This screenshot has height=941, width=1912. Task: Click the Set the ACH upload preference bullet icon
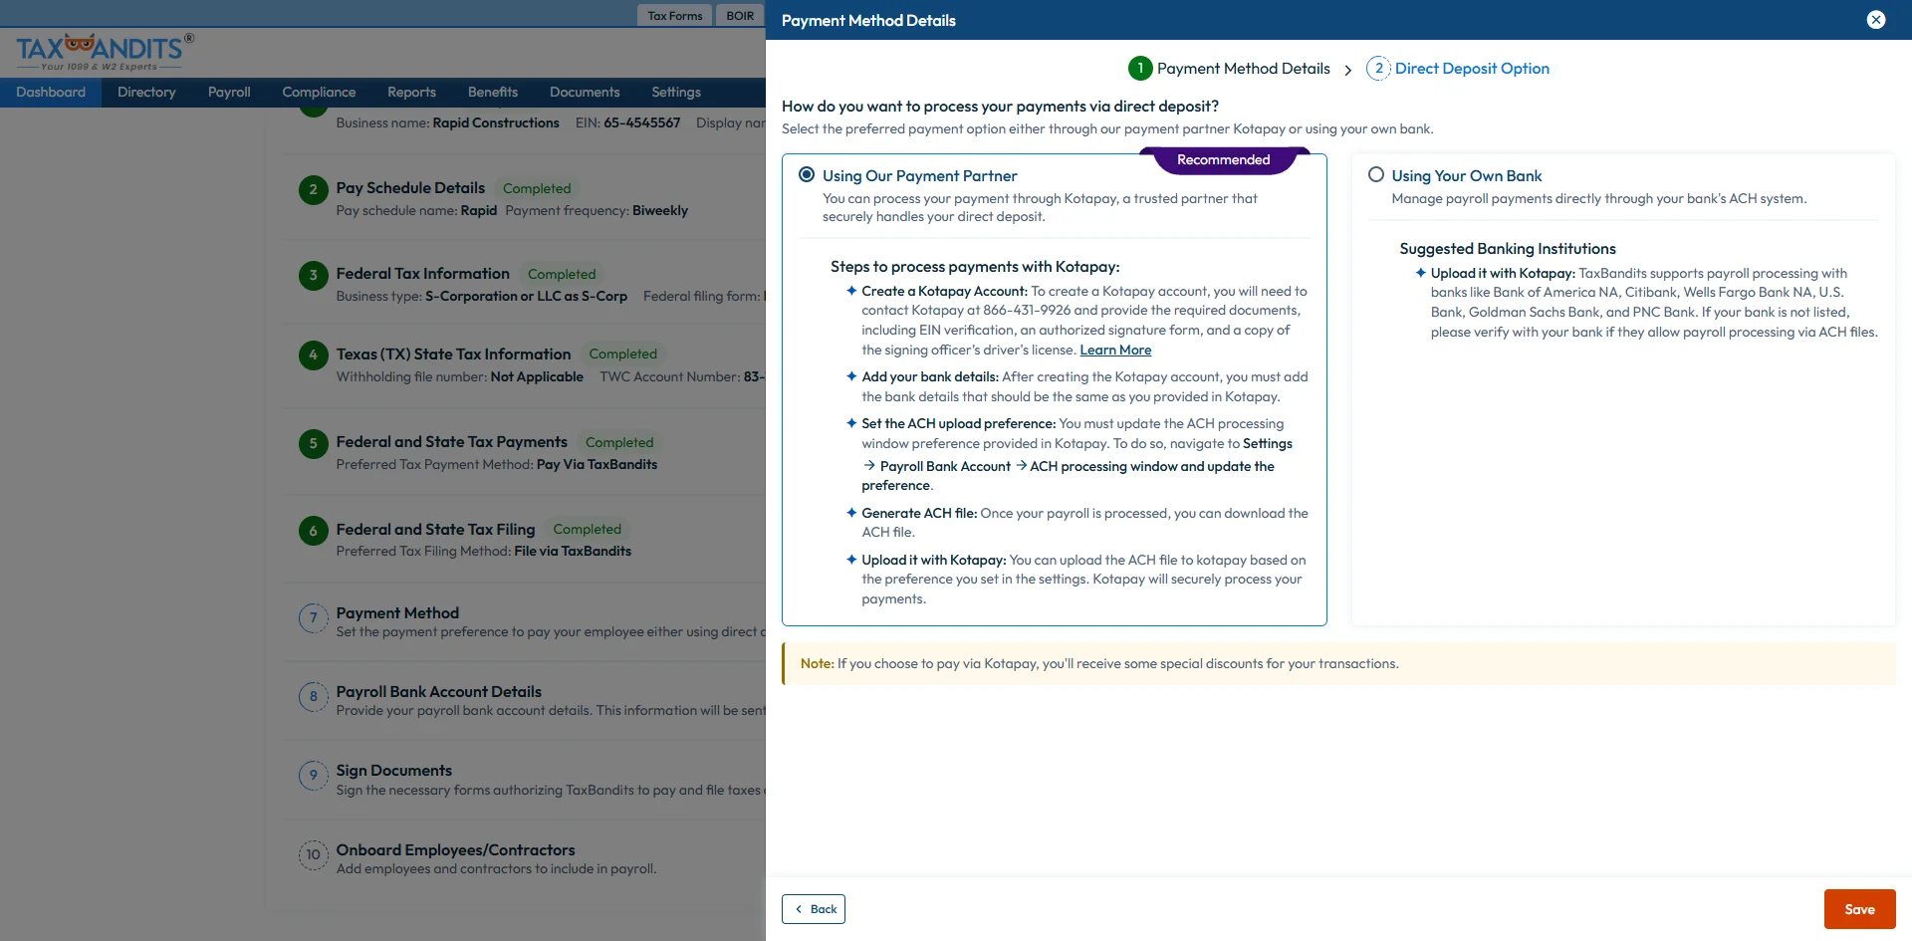pos(851,423)
